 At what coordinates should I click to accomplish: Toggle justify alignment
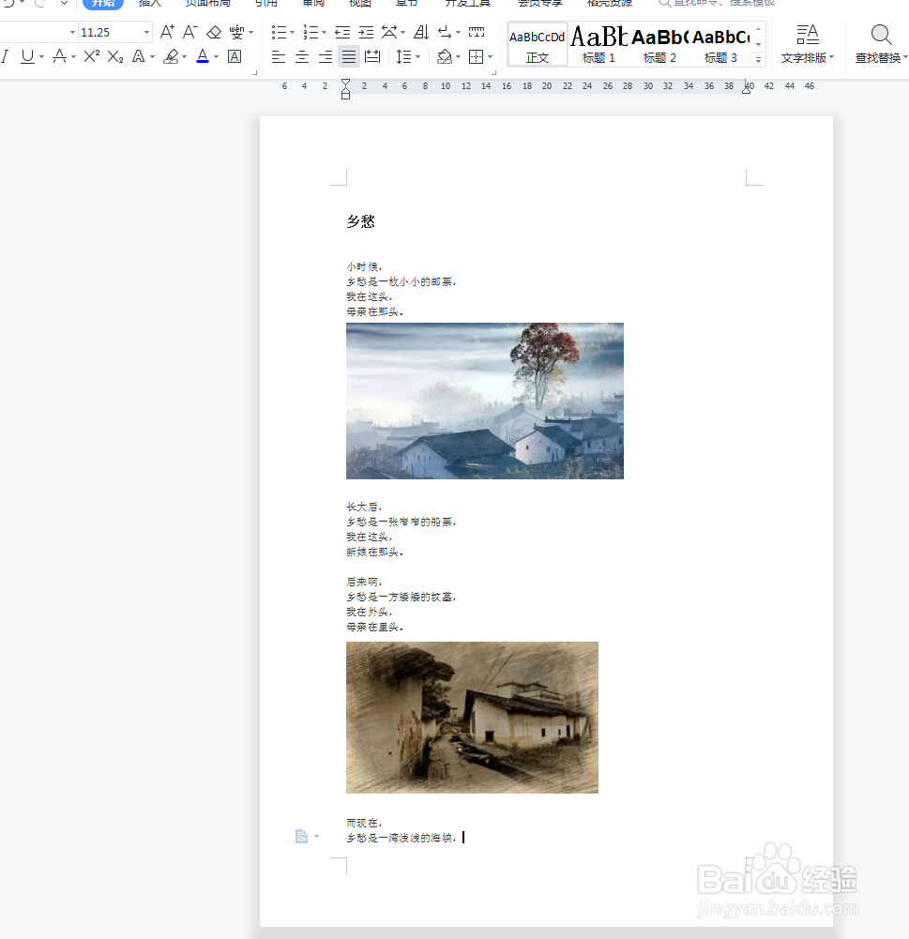(x=349, y=57)
